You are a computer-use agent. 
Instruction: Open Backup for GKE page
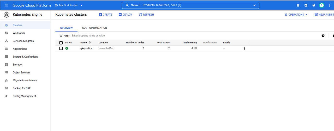click(x=22, y=88)
